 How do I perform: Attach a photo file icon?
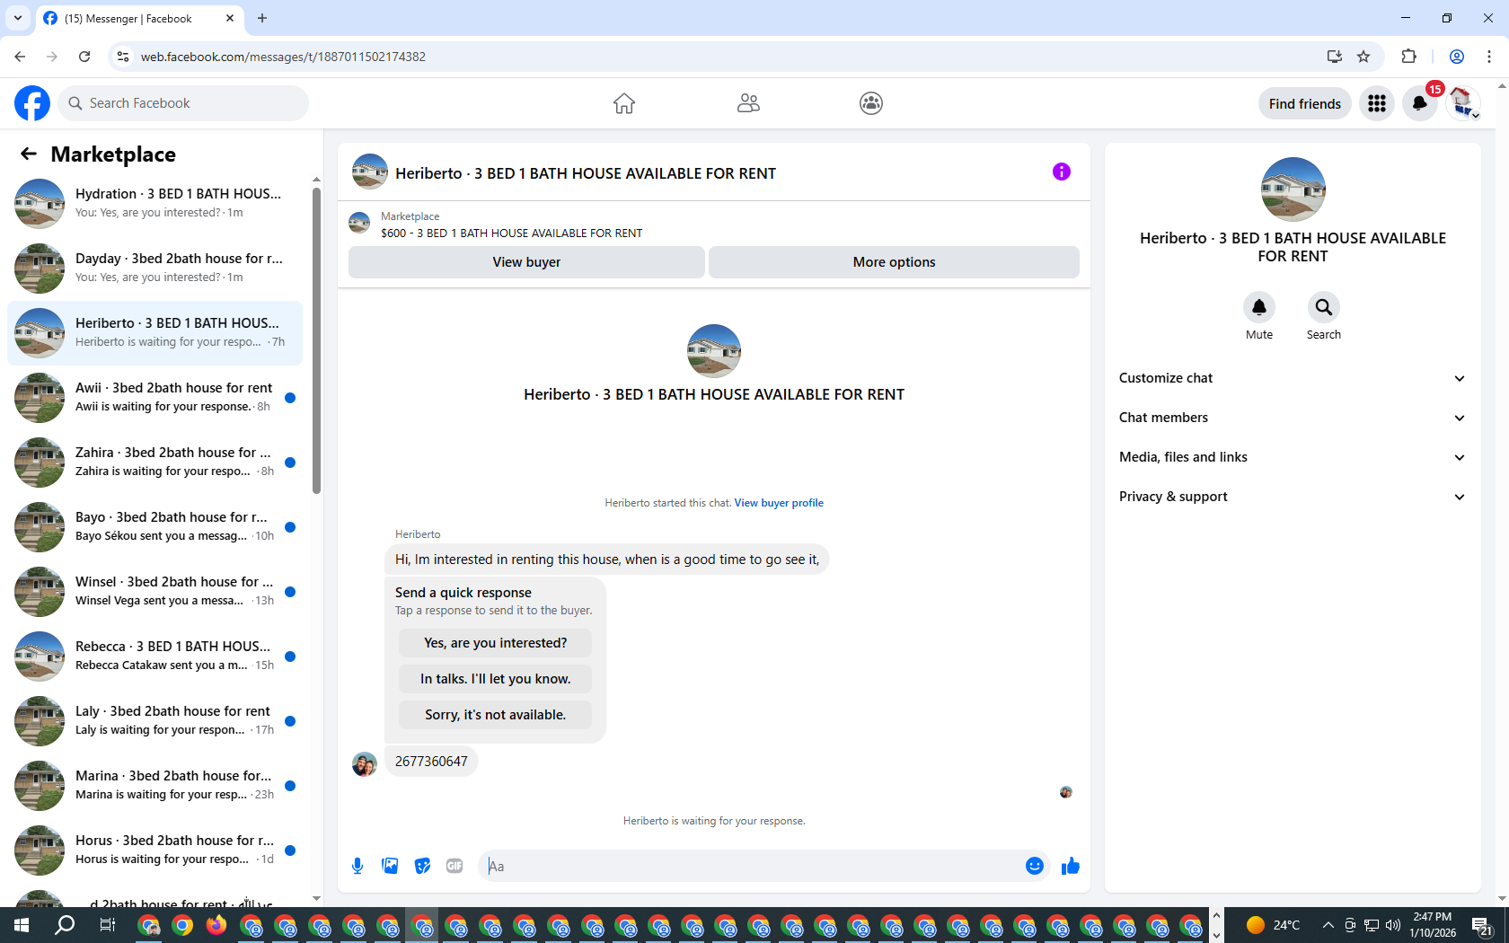pos(390,866)
